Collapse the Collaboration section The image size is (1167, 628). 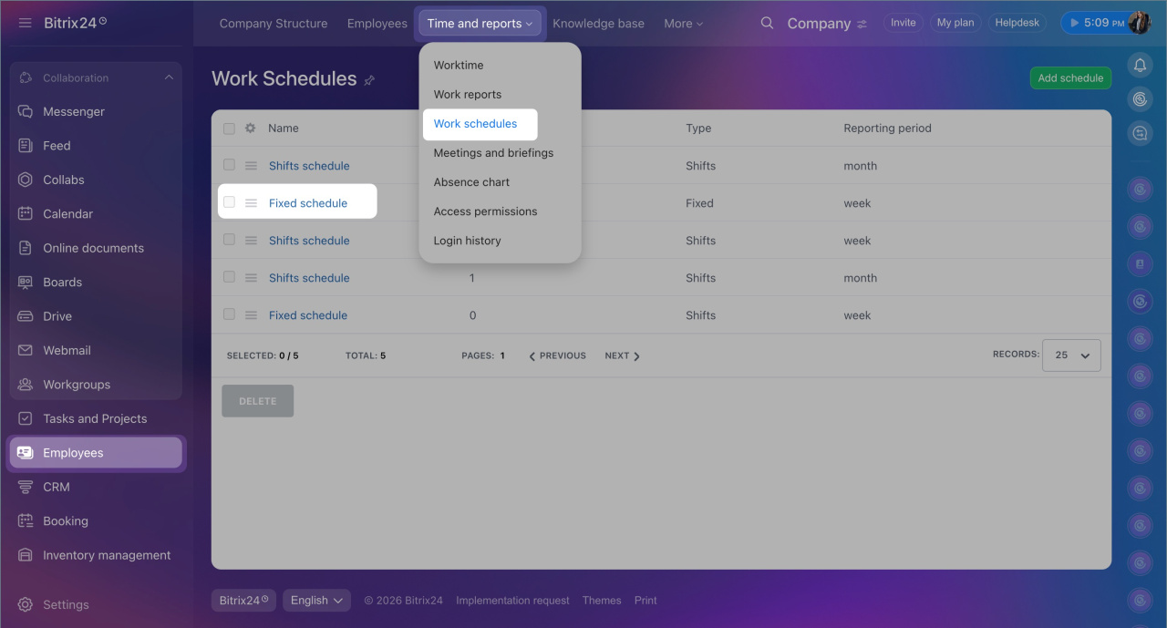pyautogui.click(x=169, y=77)
